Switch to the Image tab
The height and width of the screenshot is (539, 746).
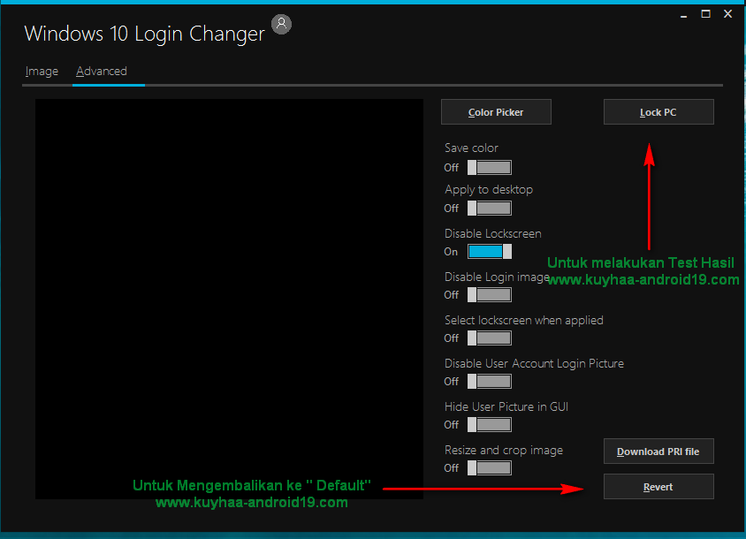pyautogui.click(x=42, y=72)
